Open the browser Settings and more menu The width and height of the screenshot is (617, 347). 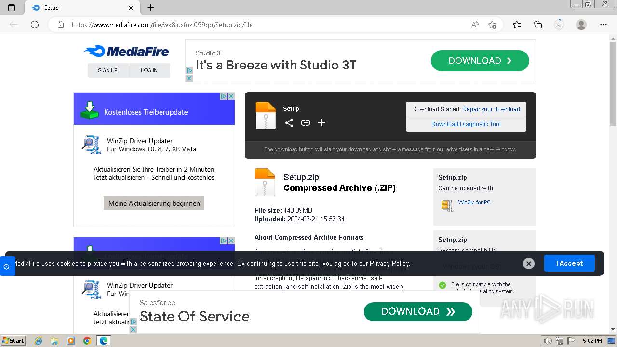point(604,25)
